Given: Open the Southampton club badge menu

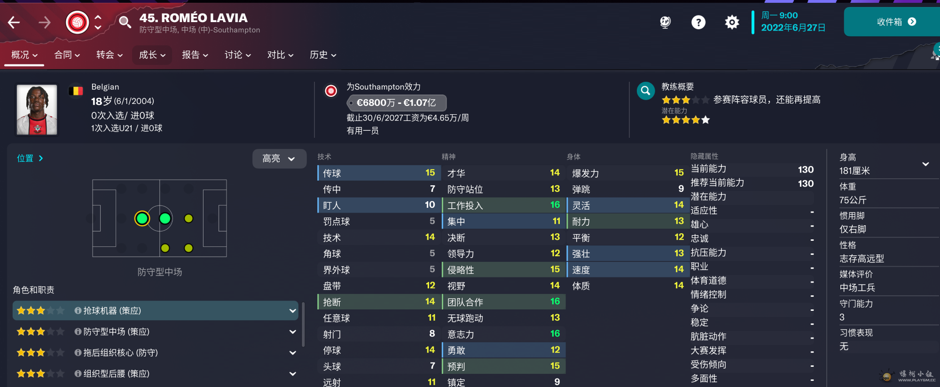Looking at the screenshot, I should [x=78, y=22].
